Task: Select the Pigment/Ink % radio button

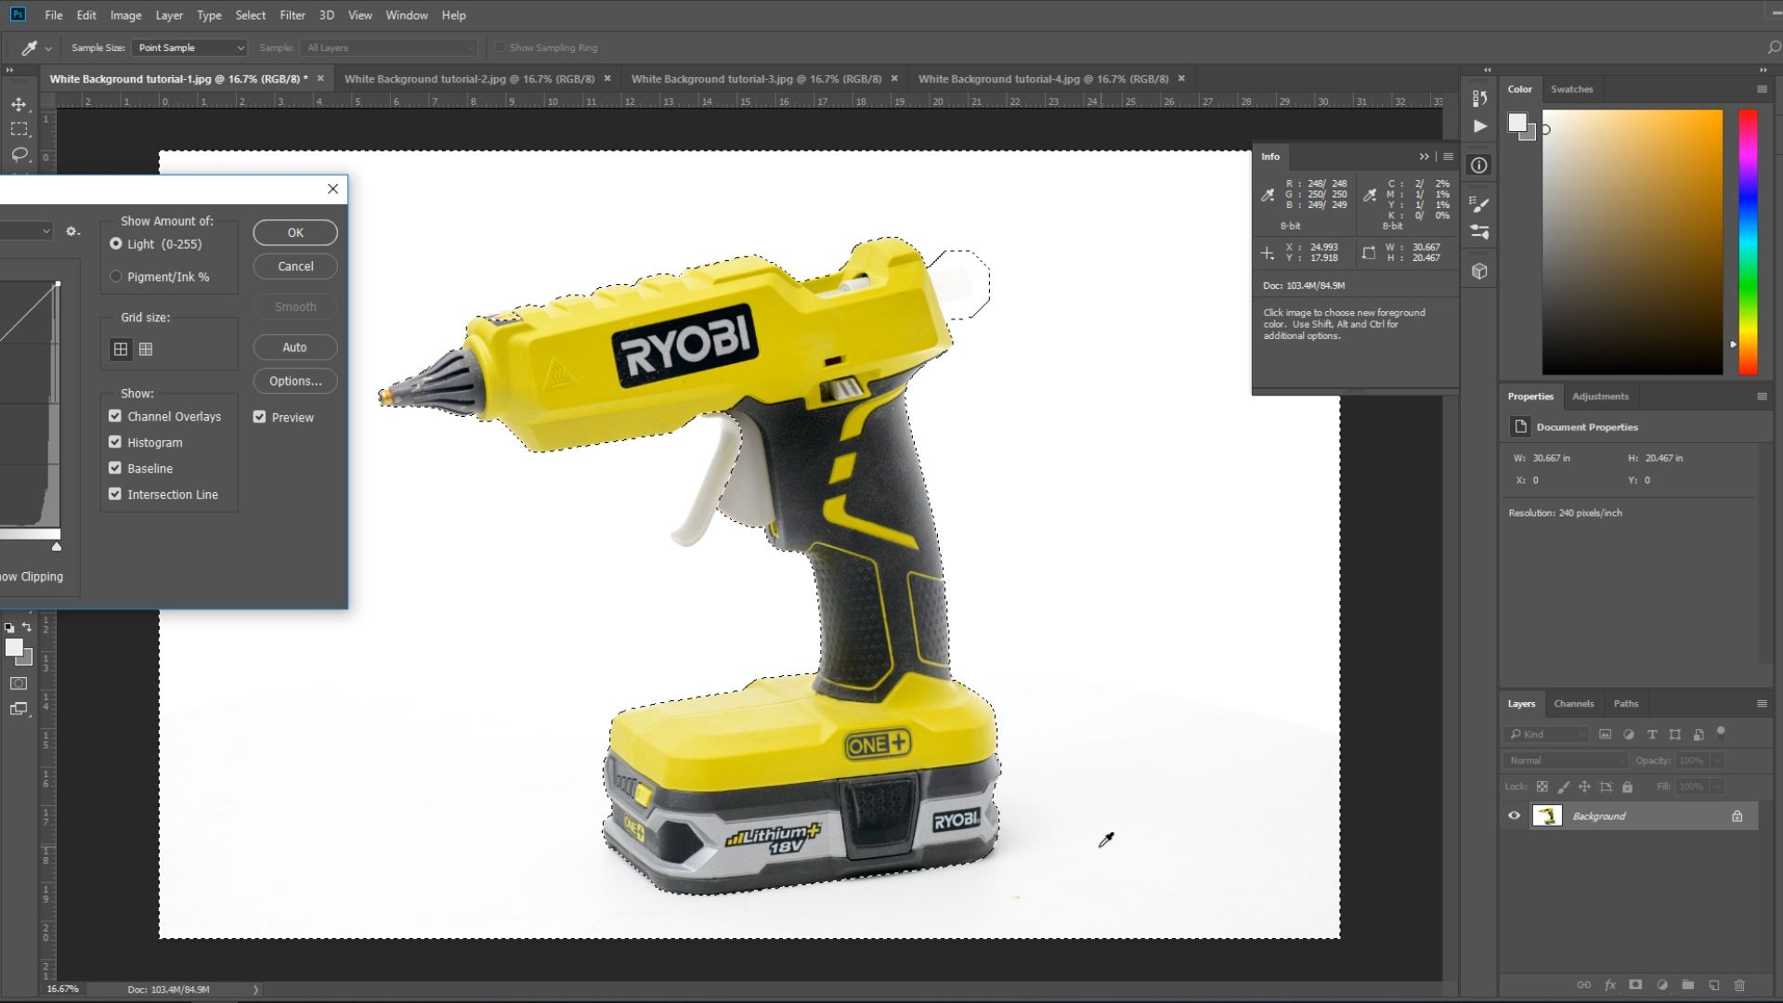Action: [116, 277]
